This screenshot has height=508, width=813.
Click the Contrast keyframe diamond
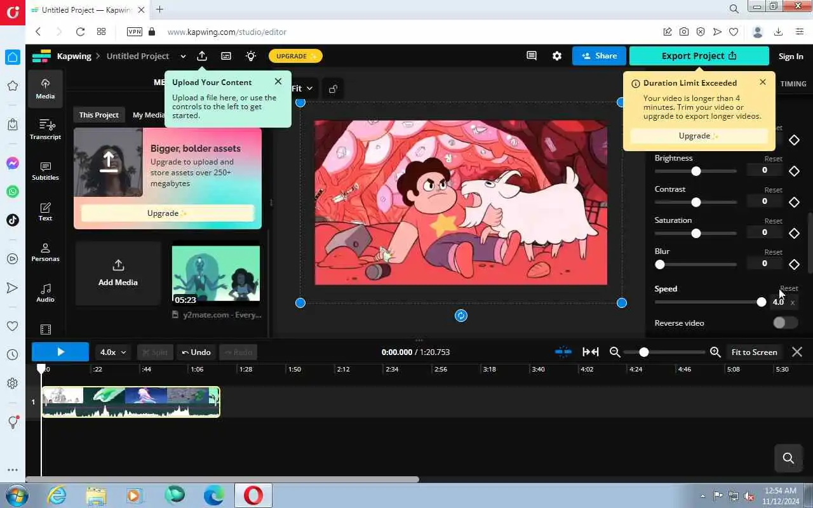pyautogui.click(x=794, y=202)
